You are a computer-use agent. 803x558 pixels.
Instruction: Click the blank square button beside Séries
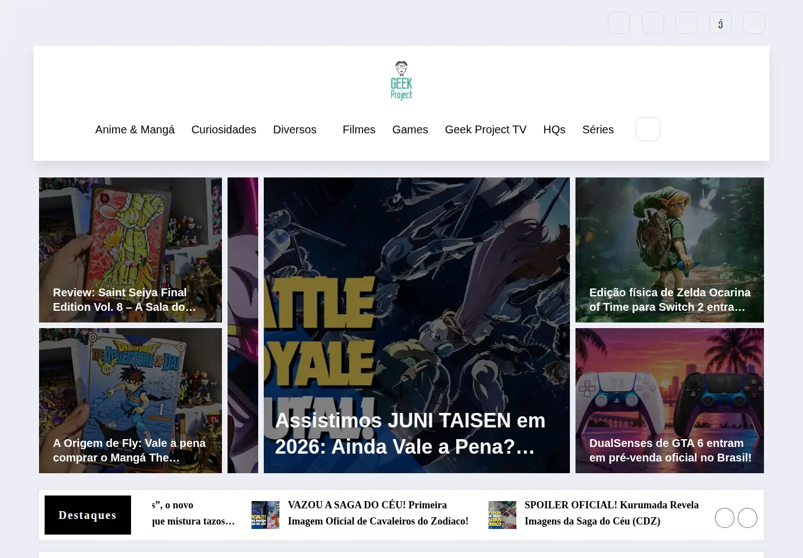point(648,129)
